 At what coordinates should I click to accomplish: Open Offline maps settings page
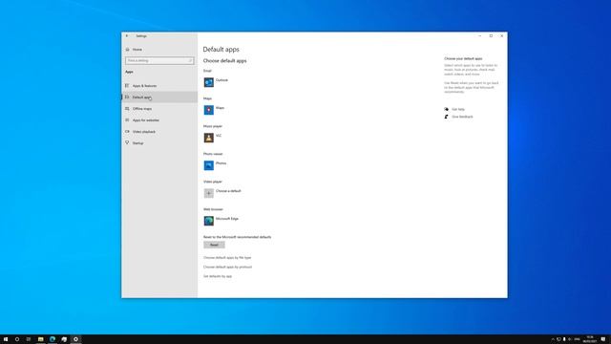pos(159,109)
